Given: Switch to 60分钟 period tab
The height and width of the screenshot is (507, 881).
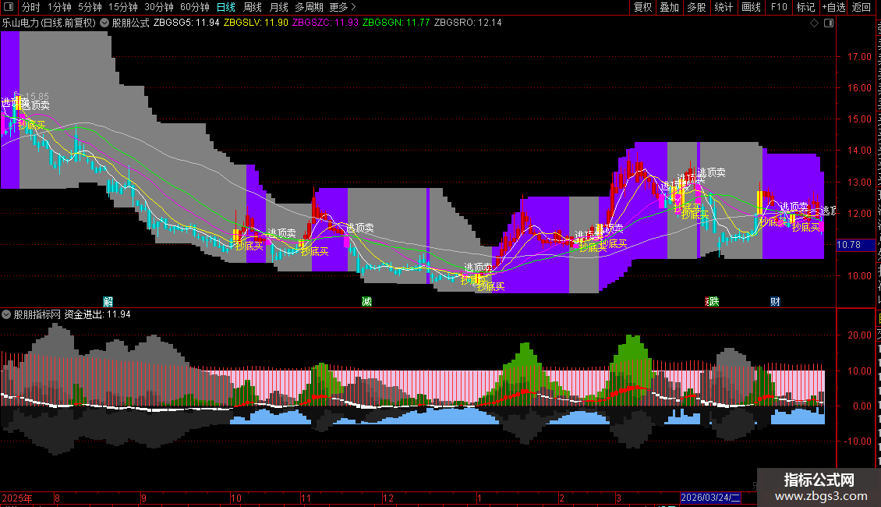Looking at the screenshot, I should click(x=194, y=7).
